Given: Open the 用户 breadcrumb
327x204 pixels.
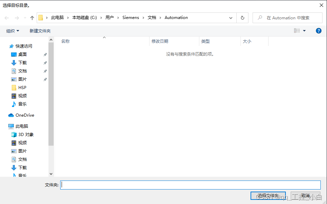Looking at the screenshot, I should click(x=109, y=18).
